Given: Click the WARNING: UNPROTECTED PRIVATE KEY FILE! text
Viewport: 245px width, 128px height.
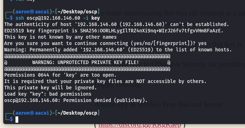Looking at the screenshot, I should point(86,63).
